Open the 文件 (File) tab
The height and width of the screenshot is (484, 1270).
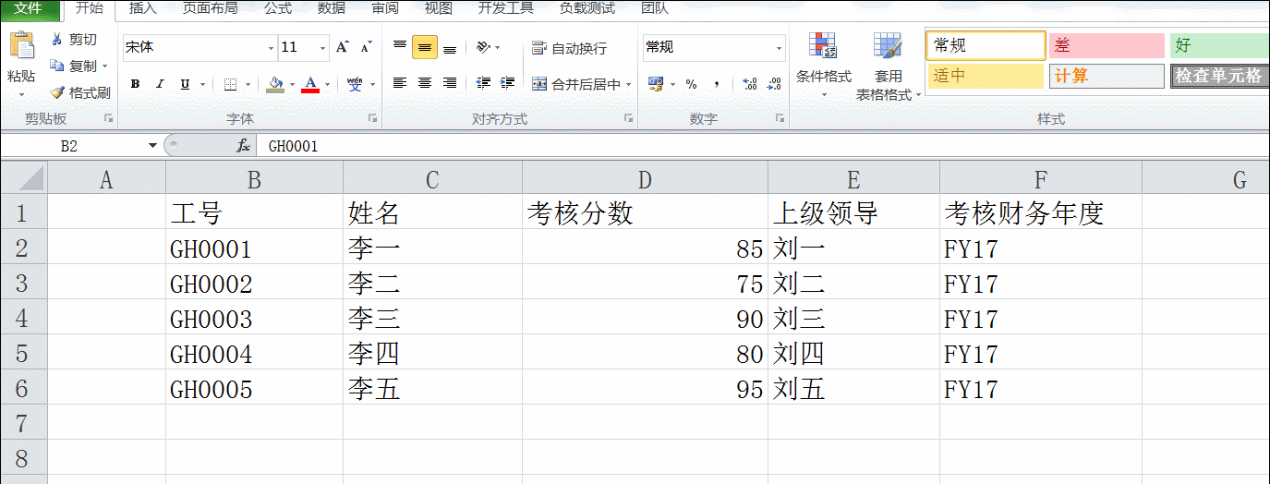[28, 8]
